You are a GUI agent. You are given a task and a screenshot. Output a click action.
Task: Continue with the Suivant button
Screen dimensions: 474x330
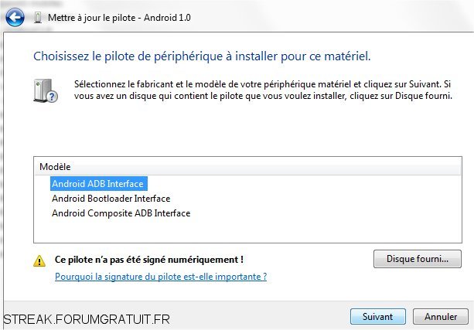[x=378, y=317]
